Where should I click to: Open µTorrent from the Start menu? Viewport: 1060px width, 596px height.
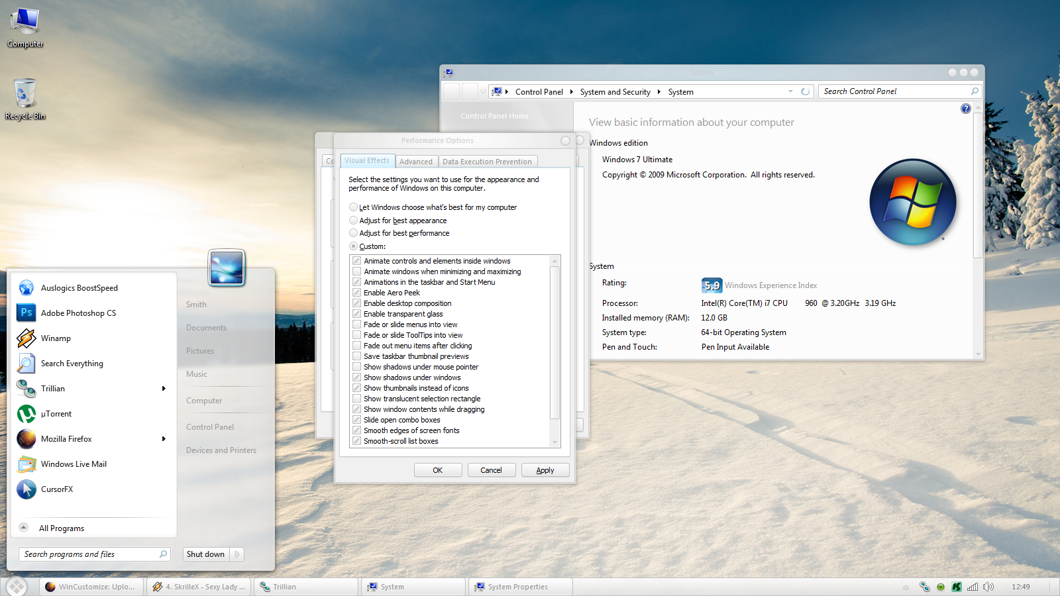56,414
